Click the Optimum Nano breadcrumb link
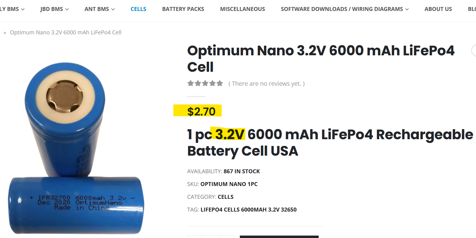The image size is (476, 238). pyautogui.click(x=66, y=32)
